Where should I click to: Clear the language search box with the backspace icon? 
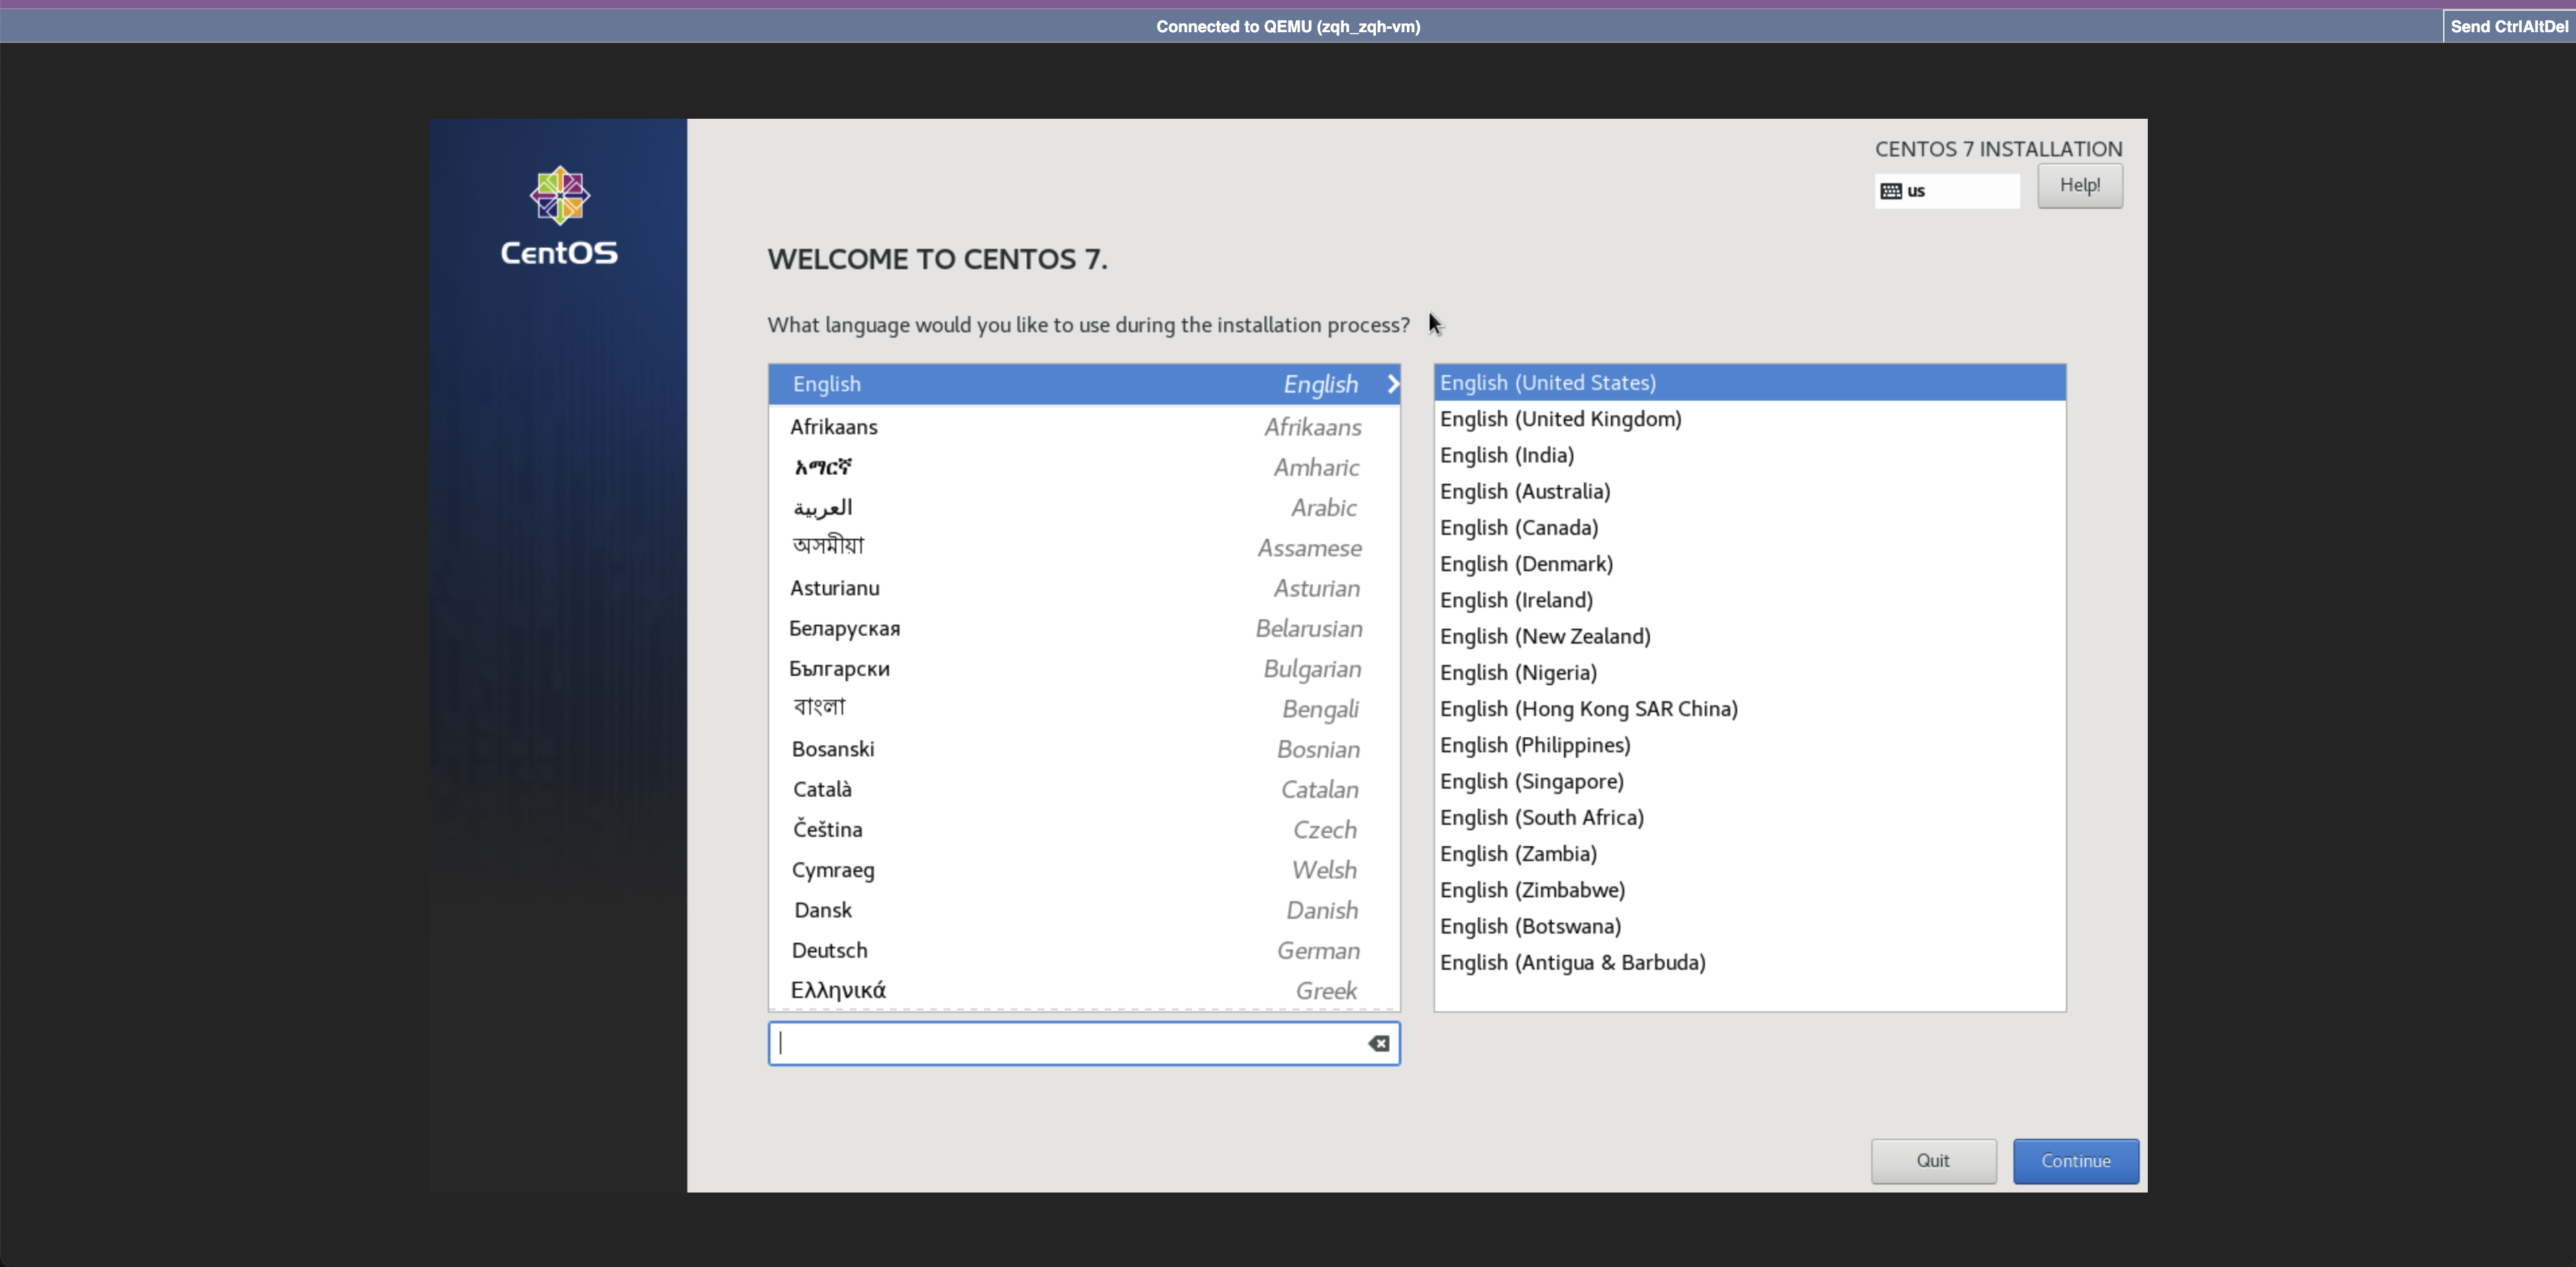pyautogui.click(x=1379, y=1043)
